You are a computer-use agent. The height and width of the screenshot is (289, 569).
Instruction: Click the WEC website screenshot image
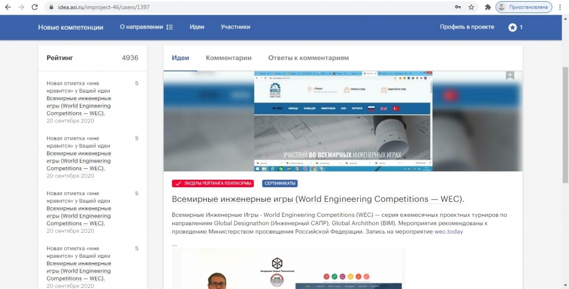coord(343,121)
